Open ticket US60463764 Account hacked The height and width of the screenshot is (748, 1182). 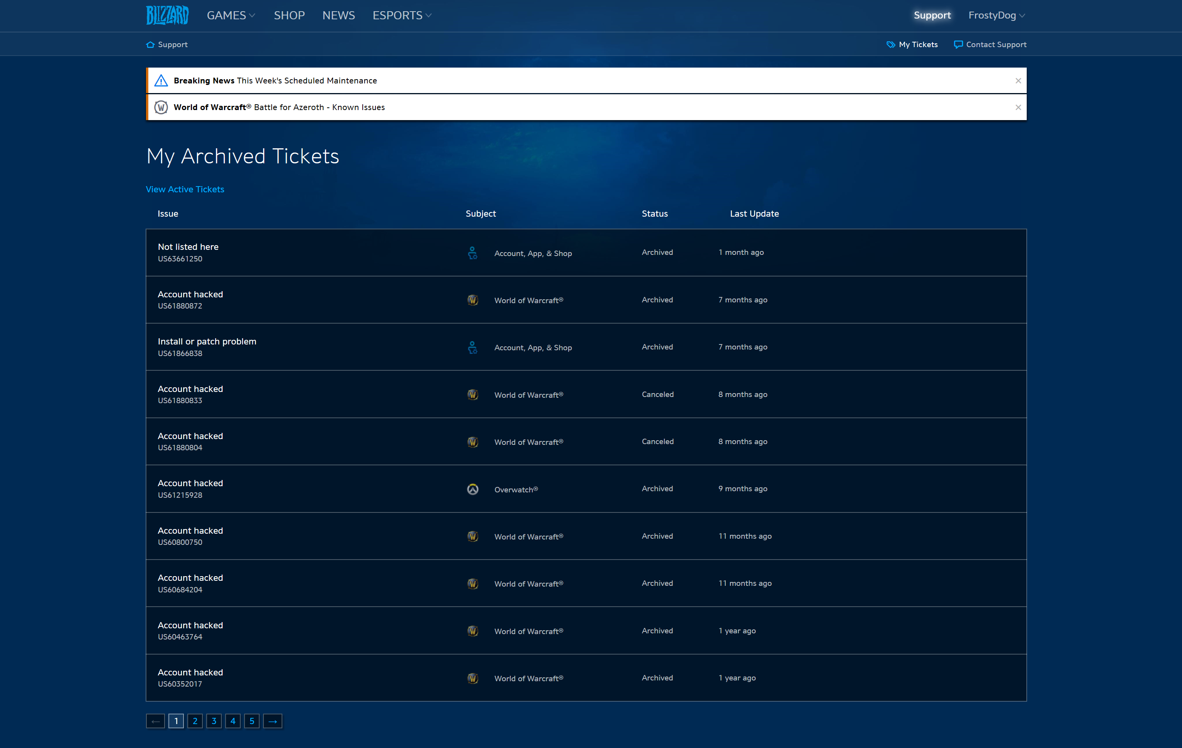pos(586,631)
